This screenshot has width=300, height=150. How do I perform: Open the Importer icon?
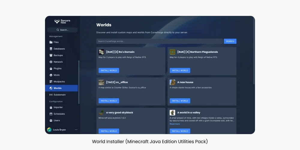tap(51, 107)
